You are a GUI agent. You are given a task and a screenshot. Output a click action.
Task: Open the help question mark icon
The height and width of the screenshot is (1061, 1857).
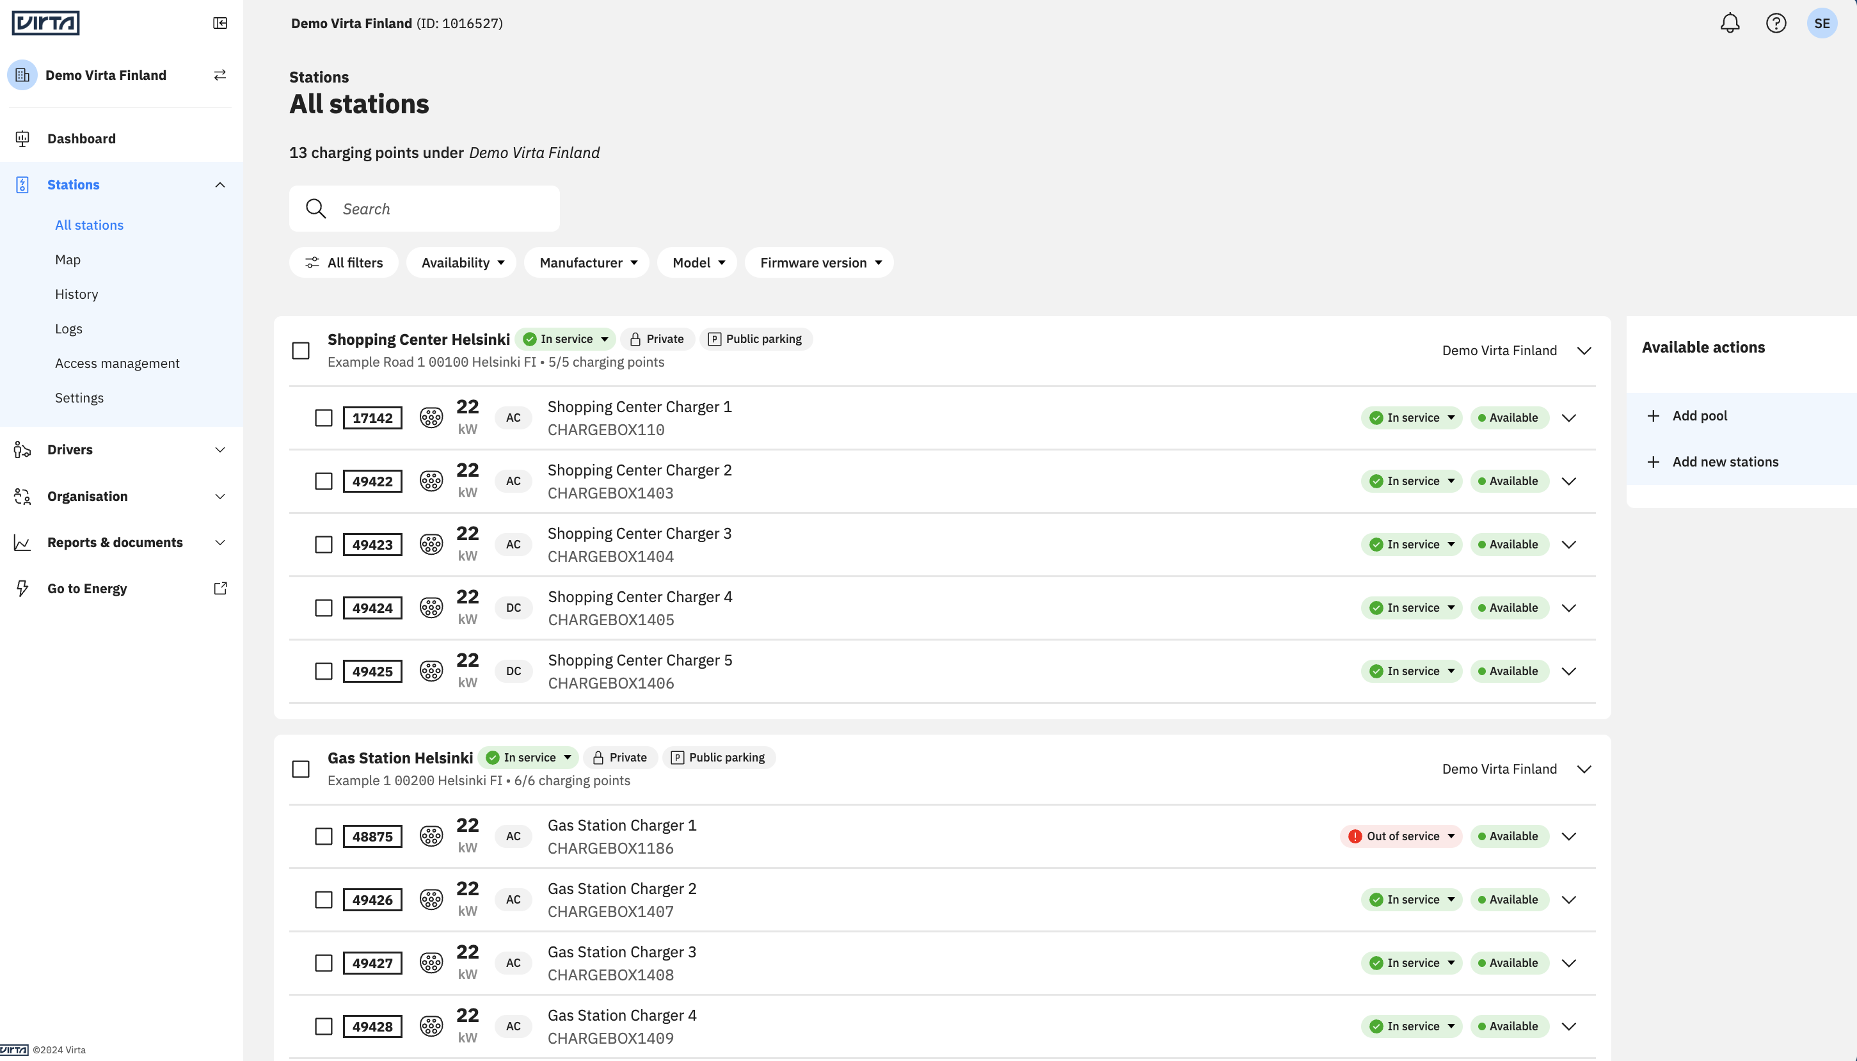(1775, 23)
